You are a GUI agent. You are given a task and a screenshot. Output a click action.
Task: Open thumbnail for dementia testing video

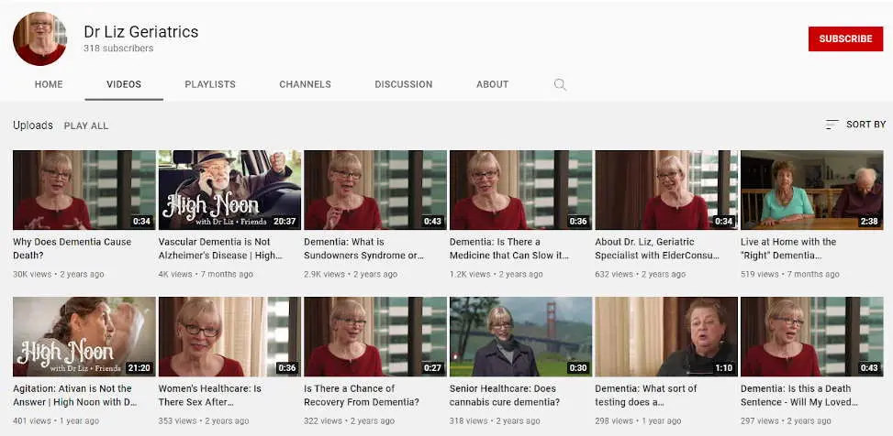(666, 336)
